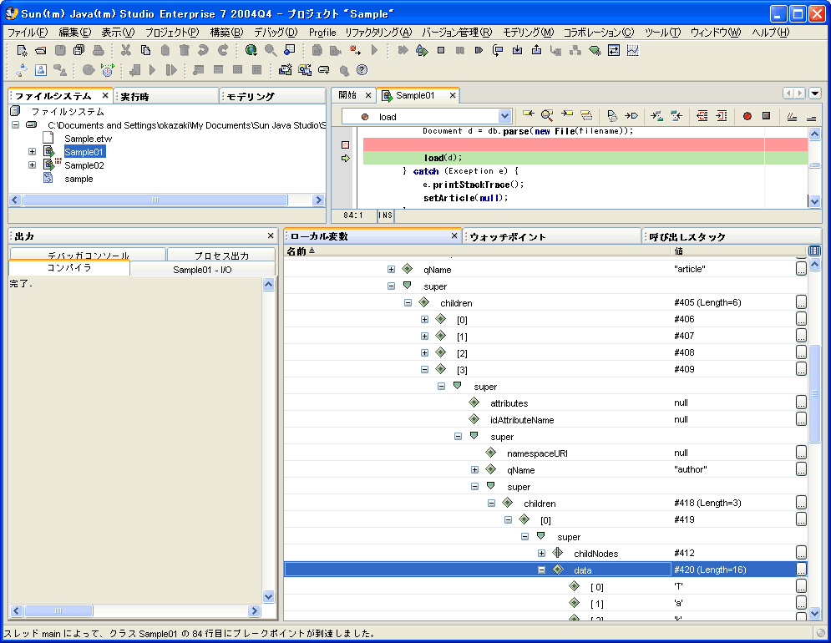Click the profiler graph chart icon
The width and height of the screenshot is (831, 643).
633,50
